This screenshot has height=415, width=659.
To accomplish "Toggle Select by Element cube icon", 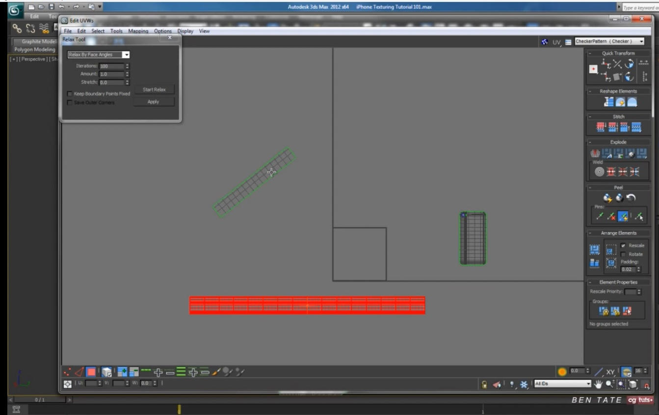I will pos(106,372).
